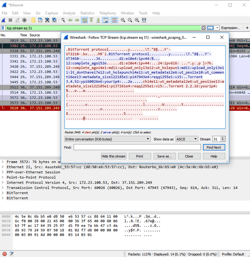Toggle auto-scroll during live capture

coord(105,20)
